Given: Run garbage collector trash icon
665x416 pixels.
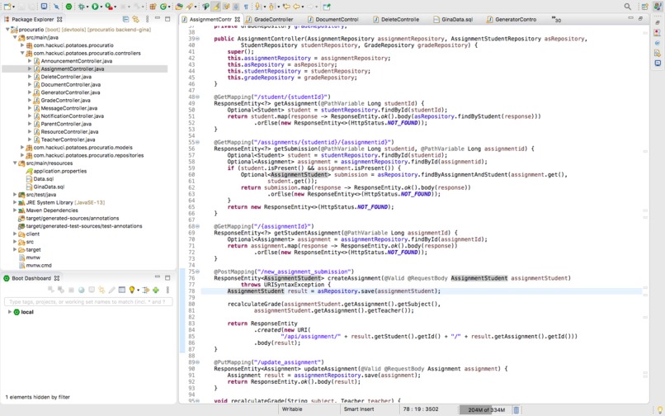Looking at the screenshot, I should coord(516,409).
